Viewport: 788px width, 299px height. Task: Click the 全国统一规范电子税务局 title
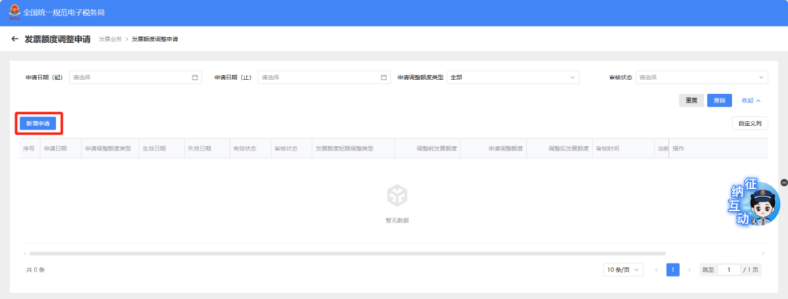[x=63, y=12]
